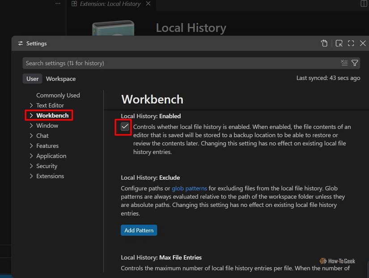
Task: Click the Local History extension title
Action: tap(191, 28)
